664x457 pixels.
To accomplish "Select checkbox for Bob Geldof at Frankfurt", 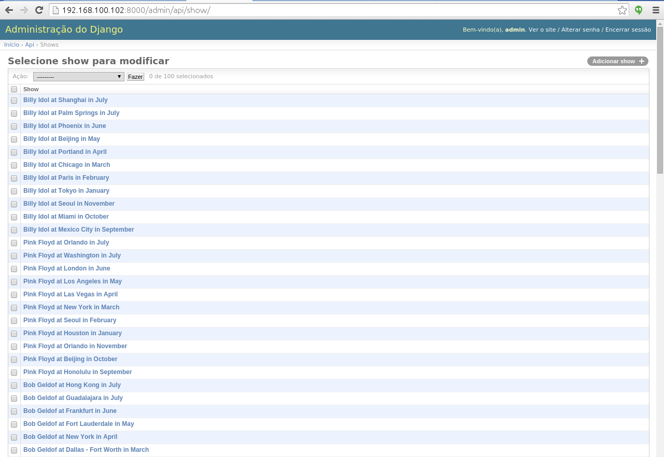I will (14, 411).
